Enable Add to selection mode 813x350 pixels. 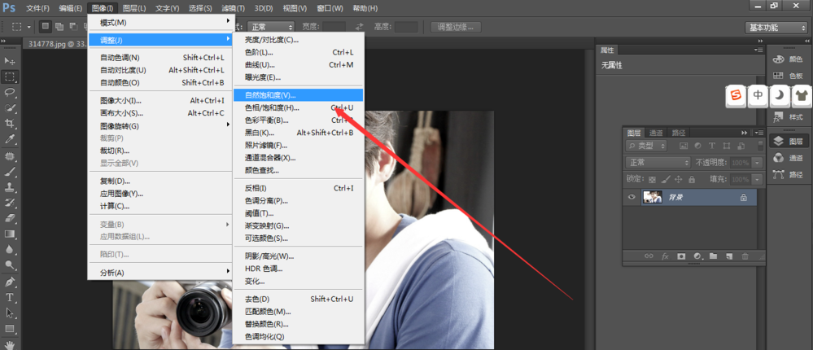[x=59, y=26]
